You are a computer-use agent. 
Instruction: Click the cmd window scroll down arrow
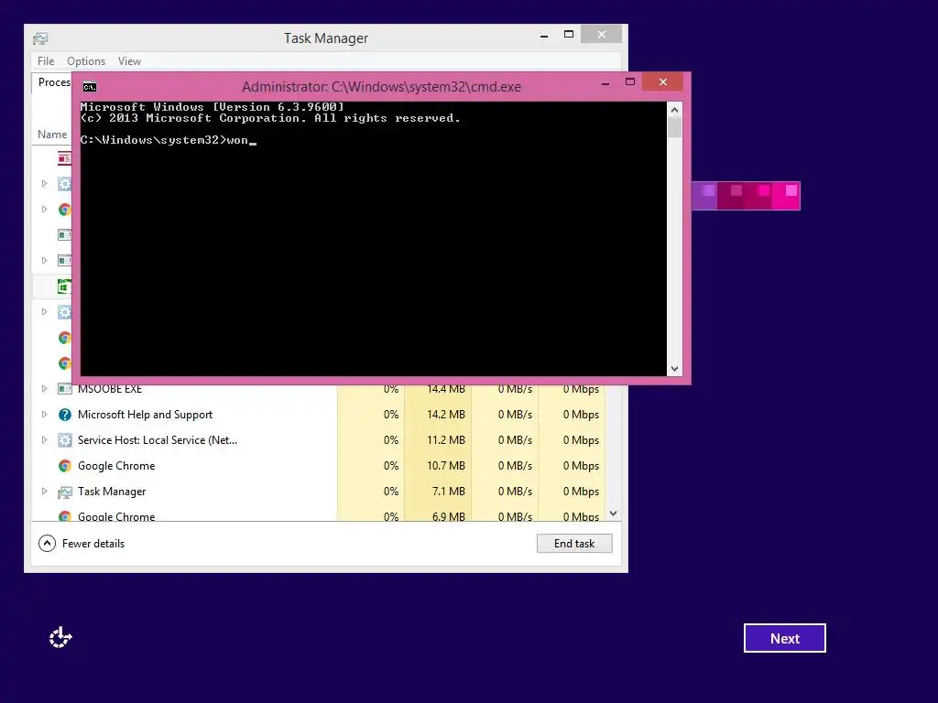coord(674,369)
